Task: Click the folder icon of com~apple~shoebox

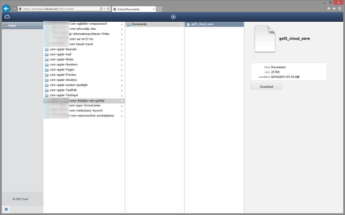Action: point(47,80)
